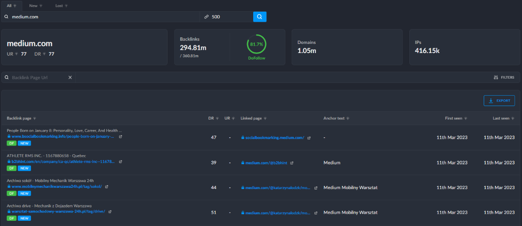522x226 pixels.
Task: Click the external-link icon next to mobilnymechanikwarszawa24h.pl URL
Action: (106, 186)
